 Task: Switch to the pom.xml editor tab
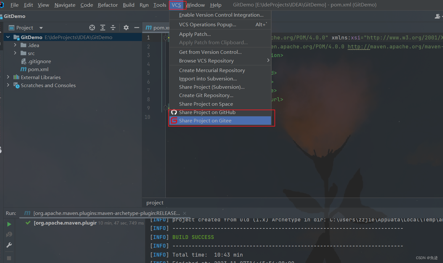tap(157, 28)
